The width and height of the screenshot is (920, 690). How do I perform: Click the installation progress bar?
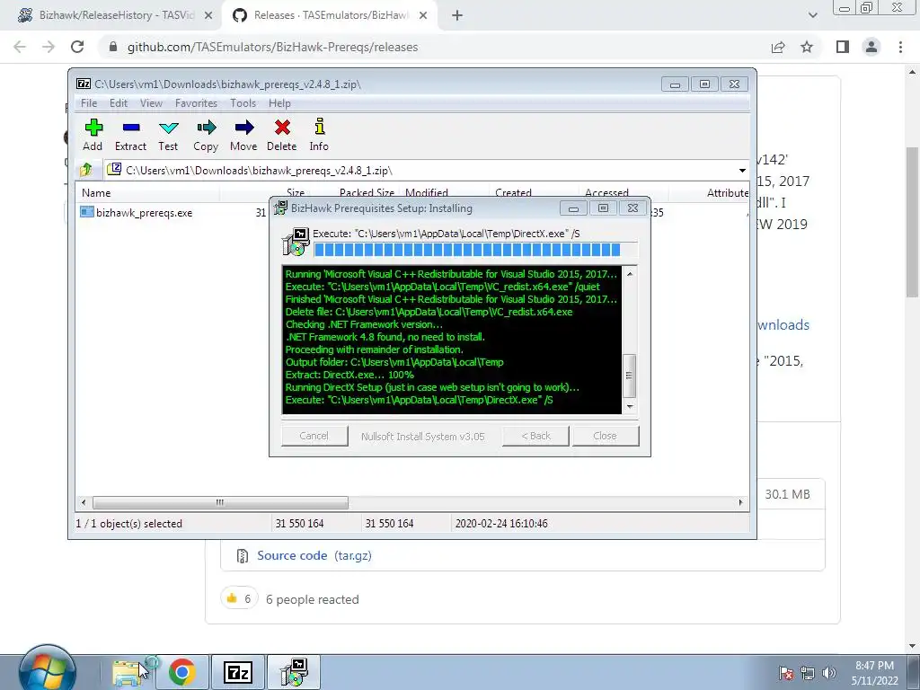[474, 250]
